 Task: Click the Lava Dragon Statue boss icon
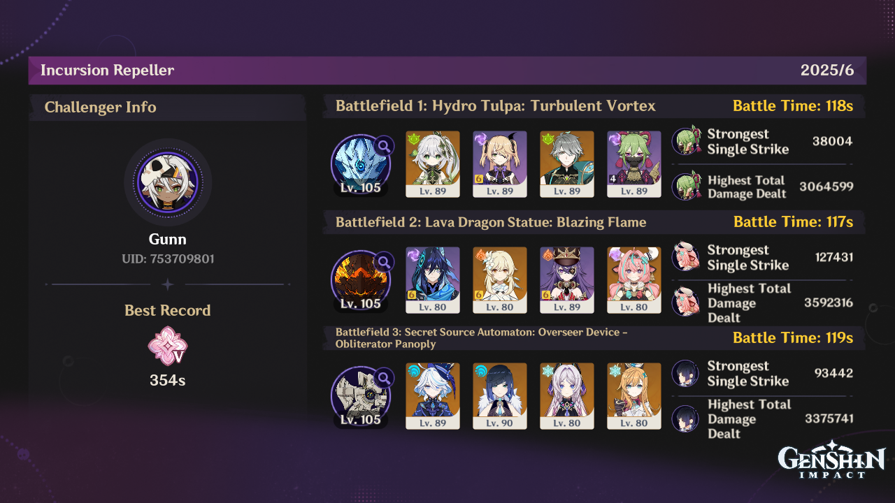(x=361, y=280)
